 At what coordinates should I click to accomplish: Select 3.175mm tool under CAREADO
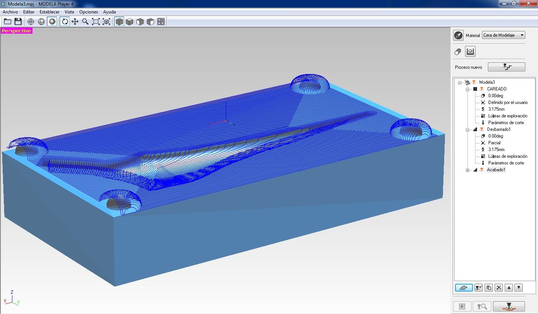(496, 109)
